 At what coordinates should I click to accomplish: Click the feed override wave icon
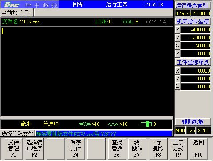(114, 124)
